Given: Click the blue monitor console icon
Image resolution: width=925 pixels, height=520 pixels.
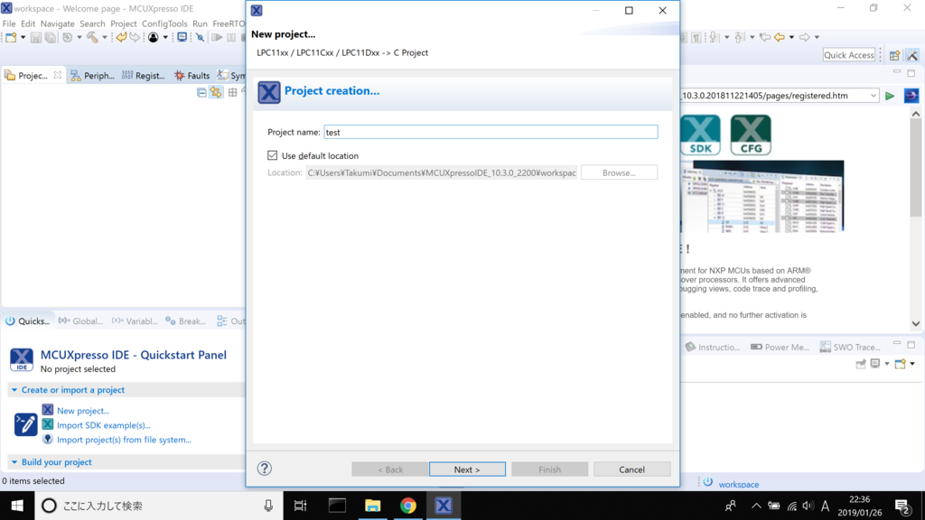Looking at the screenshot, I should (x=182, y=38).
